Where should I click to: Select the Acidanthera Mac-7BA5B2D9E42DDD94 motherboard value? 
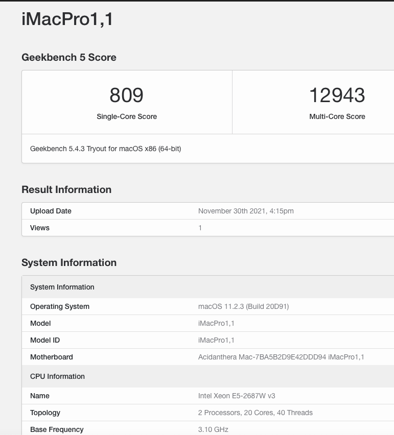pos(281,357)
